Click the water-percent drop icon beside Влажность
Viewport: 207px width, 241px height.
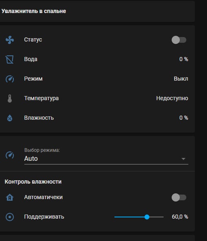pos(10,118)
